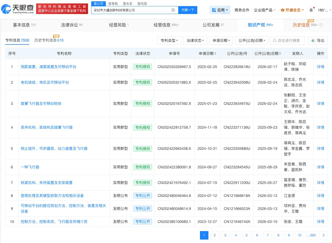Screen dimensions: 332x243
Task: Toggle sort on 公开(公告)日期 column
Action: pos(280,53)
